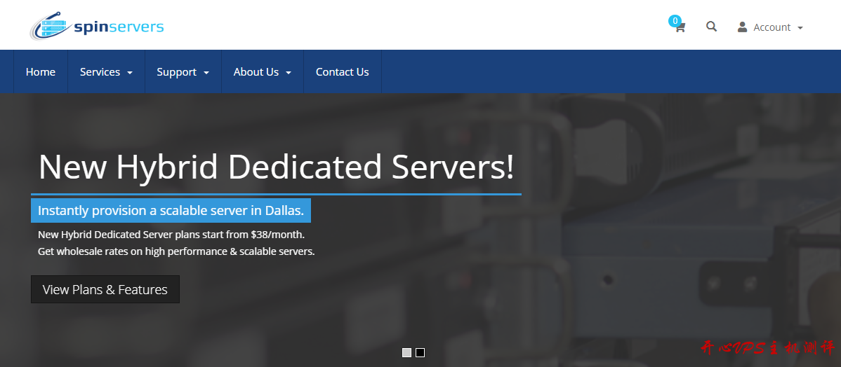Expand the About Us dropdown
The width and height of the screenshot is (841, 367).
262,71
